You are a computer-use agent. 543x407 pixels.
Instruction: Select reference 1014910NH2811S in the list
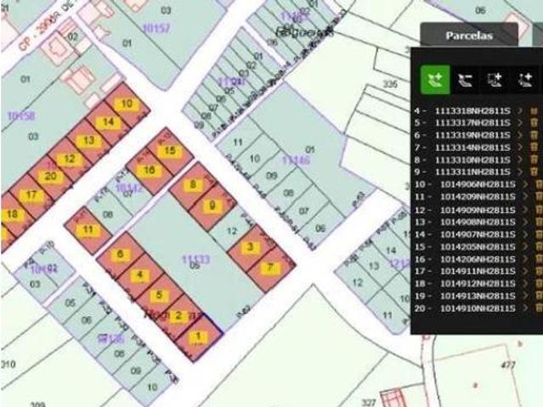click(x=478, y=308)
